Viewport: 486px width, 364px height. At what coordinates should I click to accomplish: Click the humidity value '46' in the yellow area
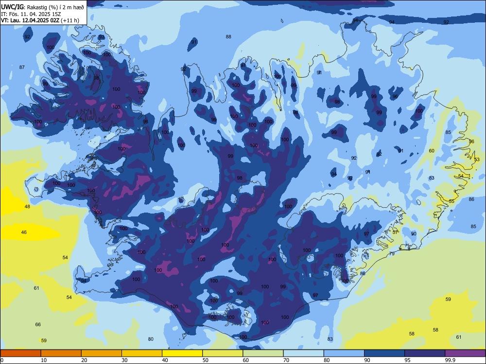[24, 232]
